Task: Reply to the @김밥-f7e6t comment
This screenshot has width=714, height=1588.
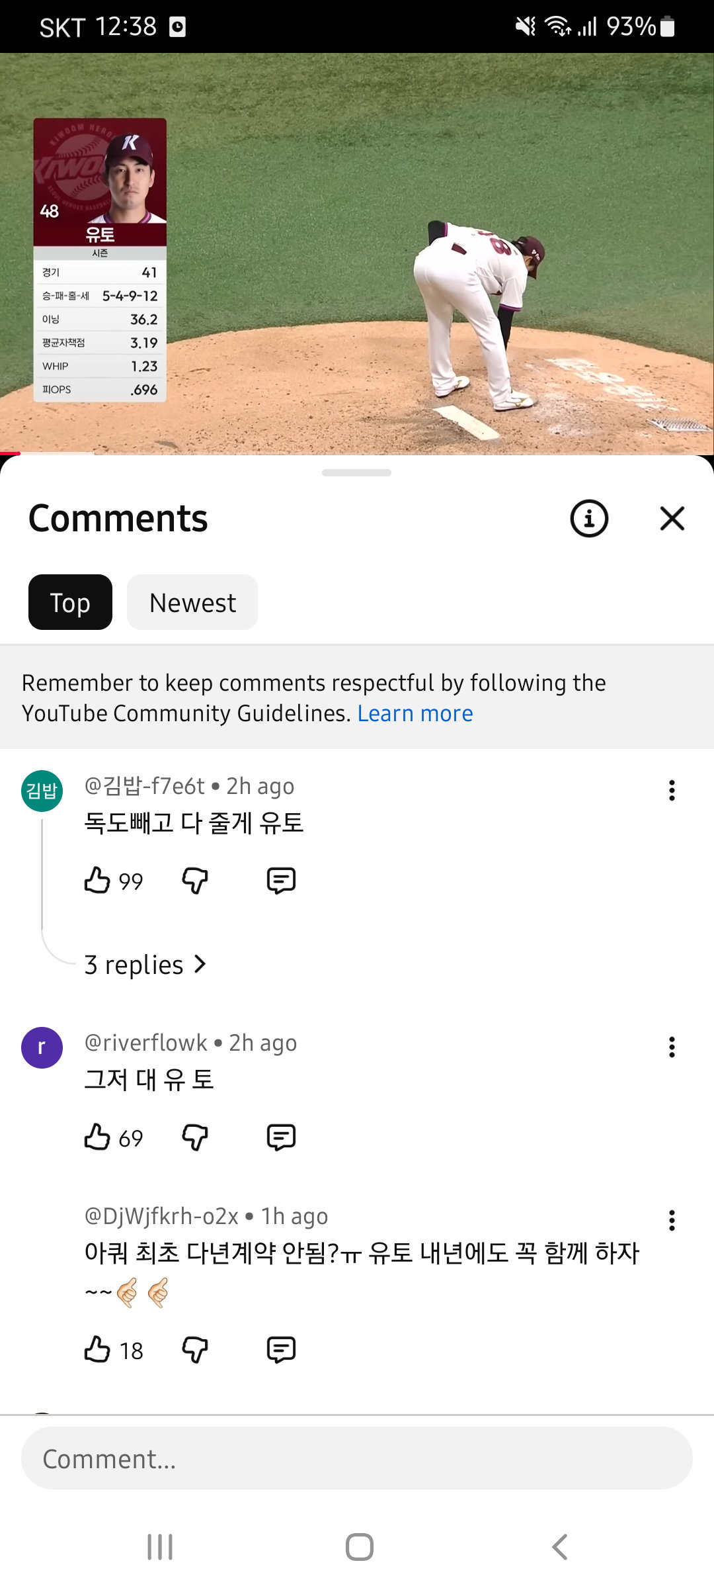Action: pyautogui.click(x=281, y=881)
